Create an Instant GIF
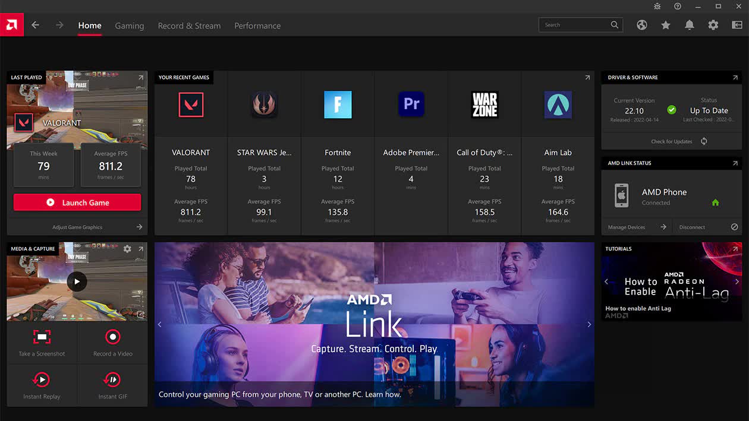Viewport: 749px width, 421px height. (112, 379)
